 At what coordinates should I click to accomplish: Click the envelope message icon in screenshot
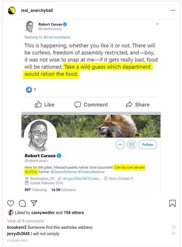pyautogui.click(x=132, y=144)
